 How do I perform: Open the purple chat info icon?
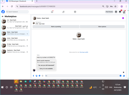123,18
